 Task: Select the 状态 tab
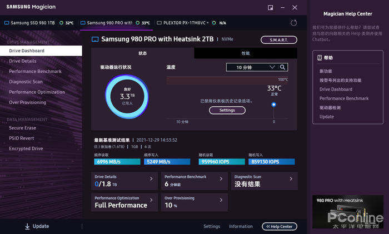[142, 53]
